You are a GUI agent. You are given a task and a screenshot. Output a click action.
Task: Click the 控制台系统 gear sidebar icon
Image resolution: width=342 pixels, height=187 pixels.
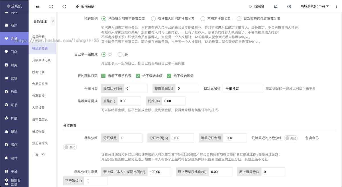[7, 180]
